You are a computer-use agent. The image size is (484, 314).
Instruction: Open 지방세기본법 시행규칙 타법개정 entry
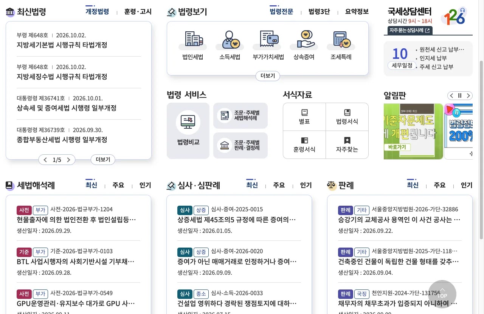62,45
